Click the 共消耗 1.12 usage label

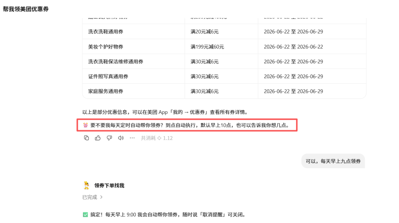click(x=157, y=138)
